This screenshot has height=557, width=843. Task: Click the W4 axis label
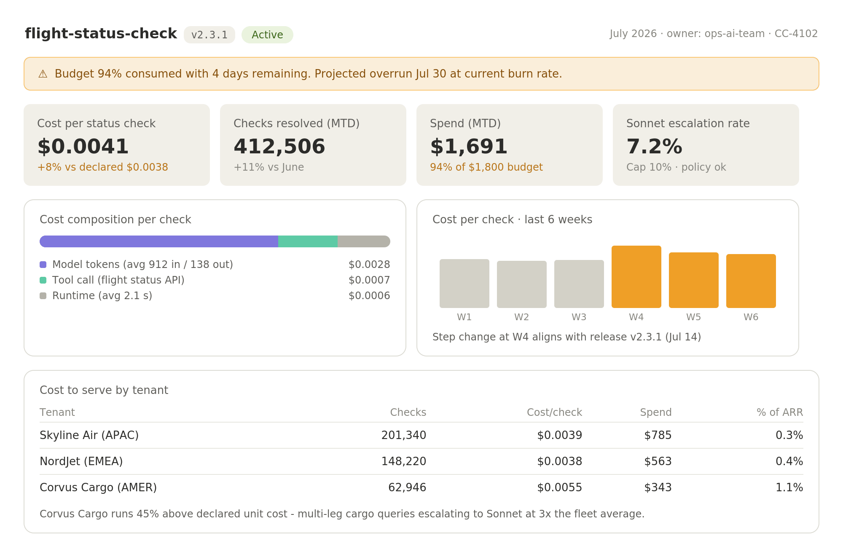pyautogui.click(x=636, y=317)
